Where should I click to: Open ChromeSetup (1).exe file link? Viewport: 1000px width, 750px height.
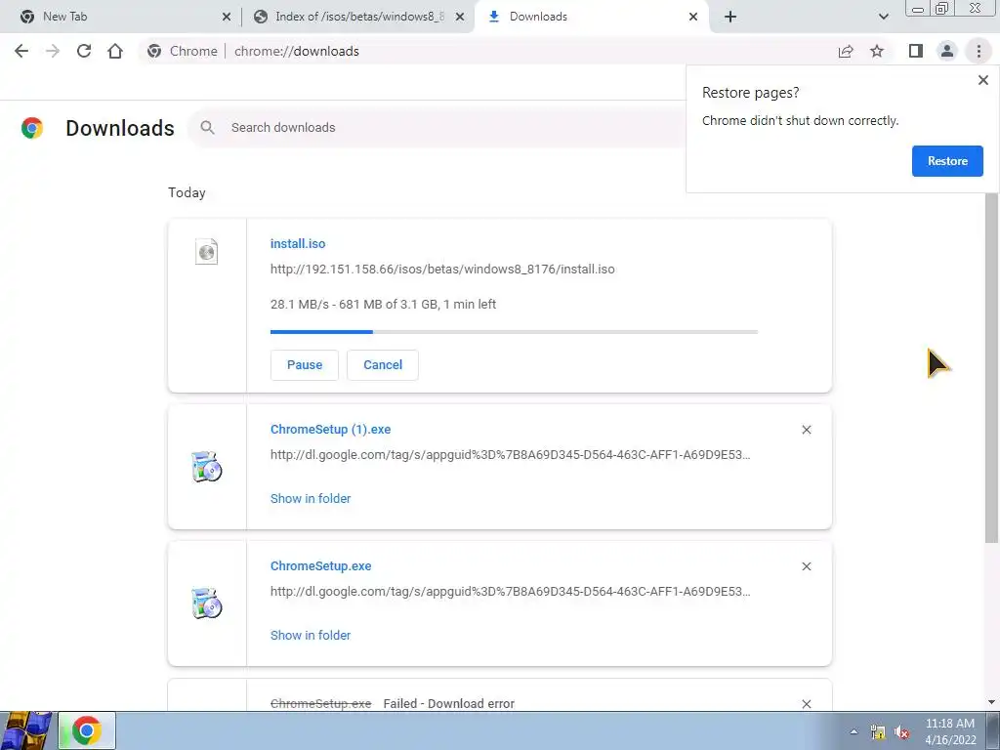point(330,430)
